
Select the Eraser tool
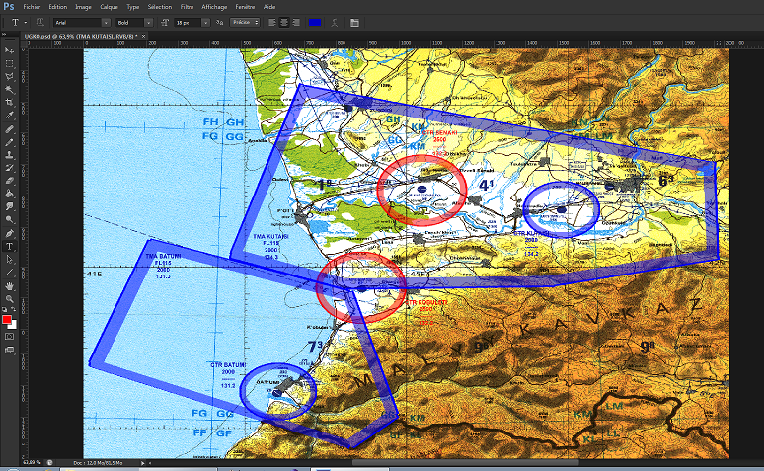(x=9, y=181)
